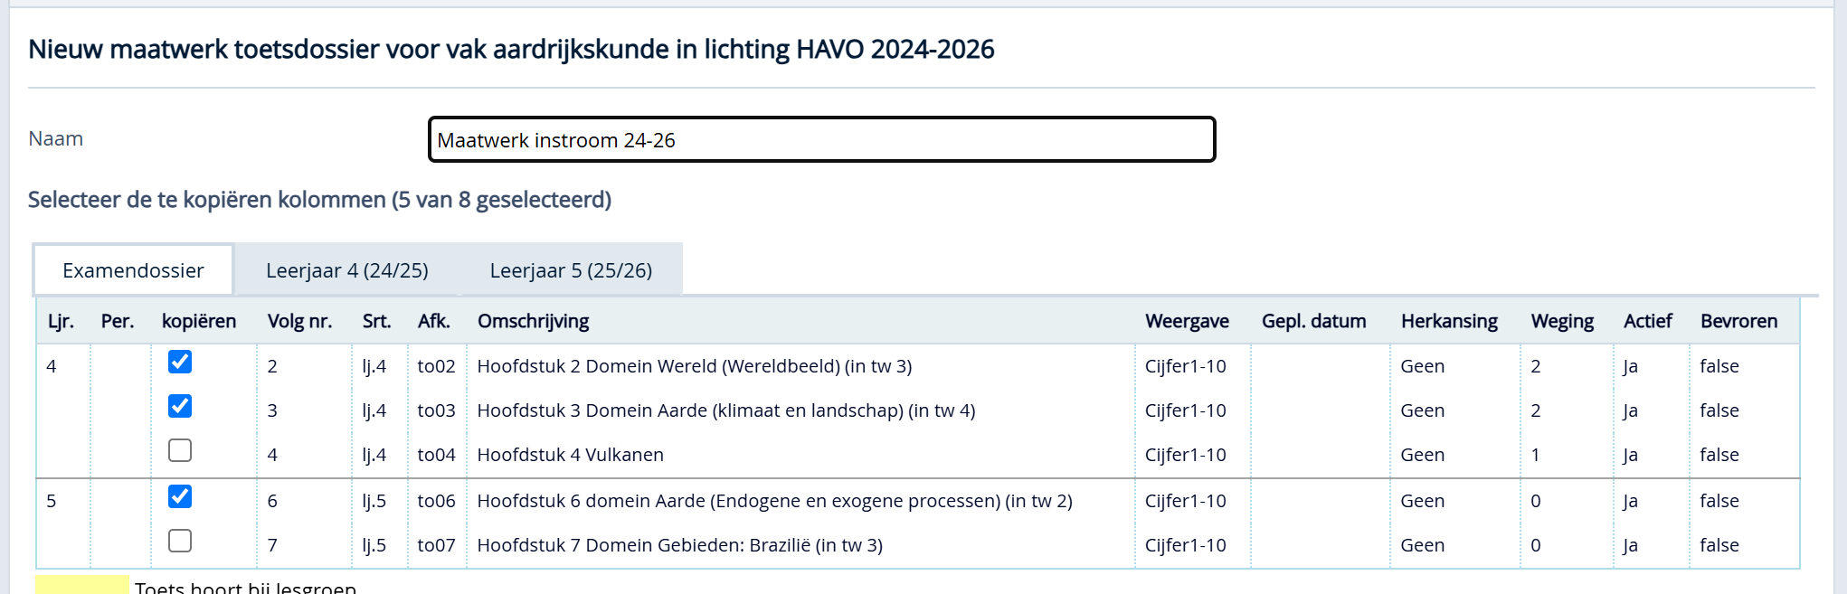Enable copying for Hoofdstuk 4 Vulkanen
Viewport: 1847px width, 594px height.
(x=180, y=451)
